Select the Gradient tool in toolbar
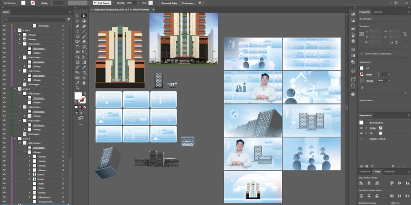 tap(84, 62)
